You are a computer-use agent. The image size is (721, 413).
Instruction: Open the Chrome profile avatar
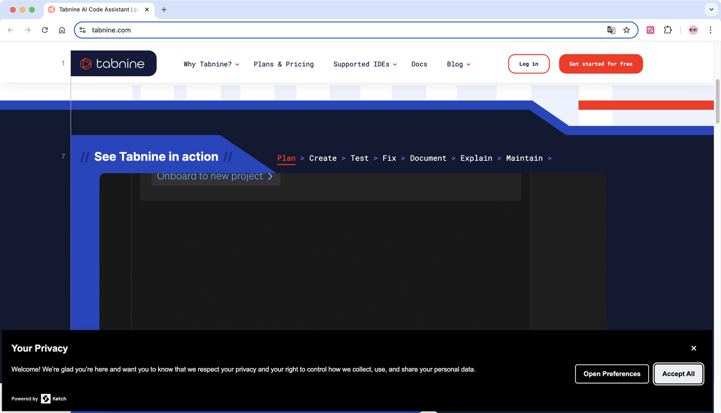pyautogui.click(x=693, y=30)
